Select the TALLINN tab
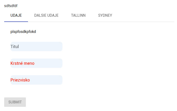The image size is (177, 111). point(78,15)
